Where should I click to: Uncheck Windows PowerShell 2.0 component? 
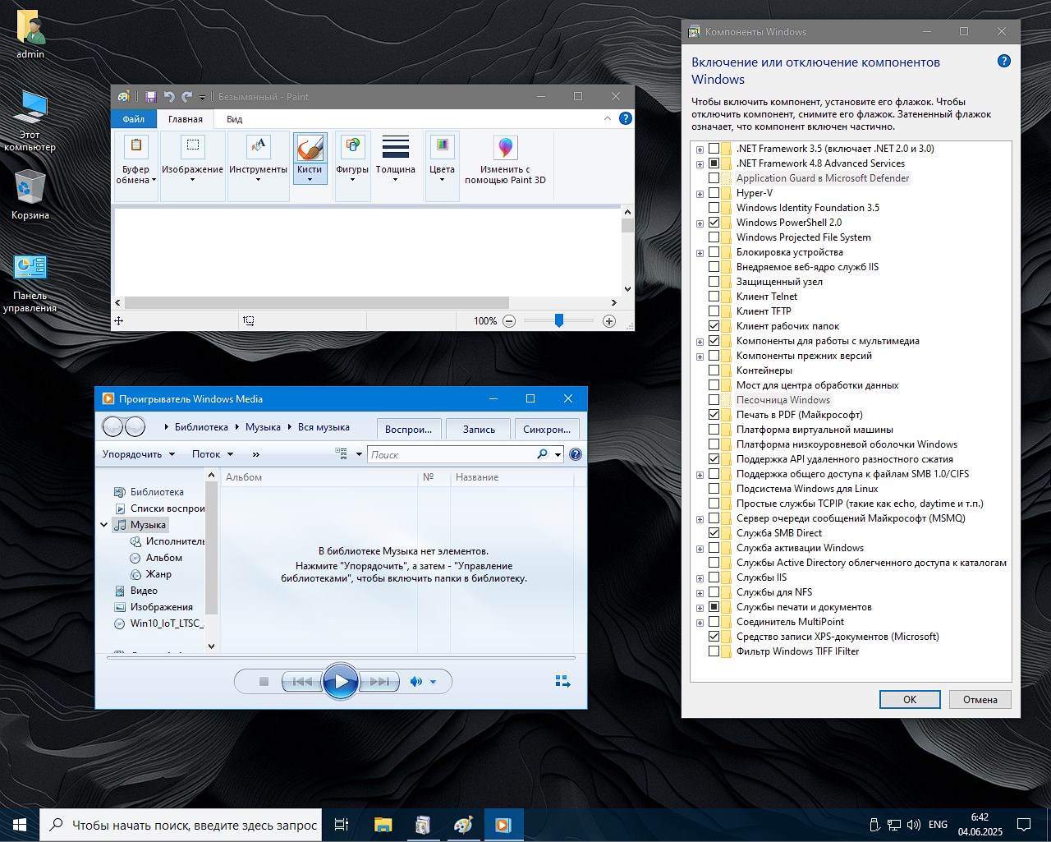coord(714,223)
